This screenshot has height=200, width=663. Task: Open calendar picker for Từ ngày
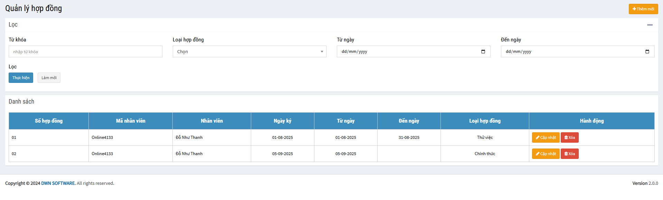click(x=483, y=52)
